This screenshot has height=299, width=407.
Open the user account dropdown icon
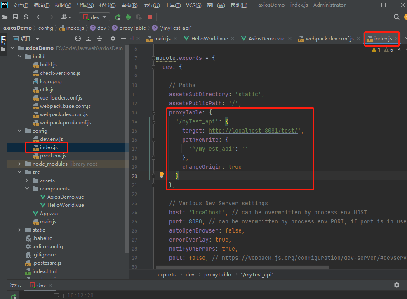tap(66, 17)
